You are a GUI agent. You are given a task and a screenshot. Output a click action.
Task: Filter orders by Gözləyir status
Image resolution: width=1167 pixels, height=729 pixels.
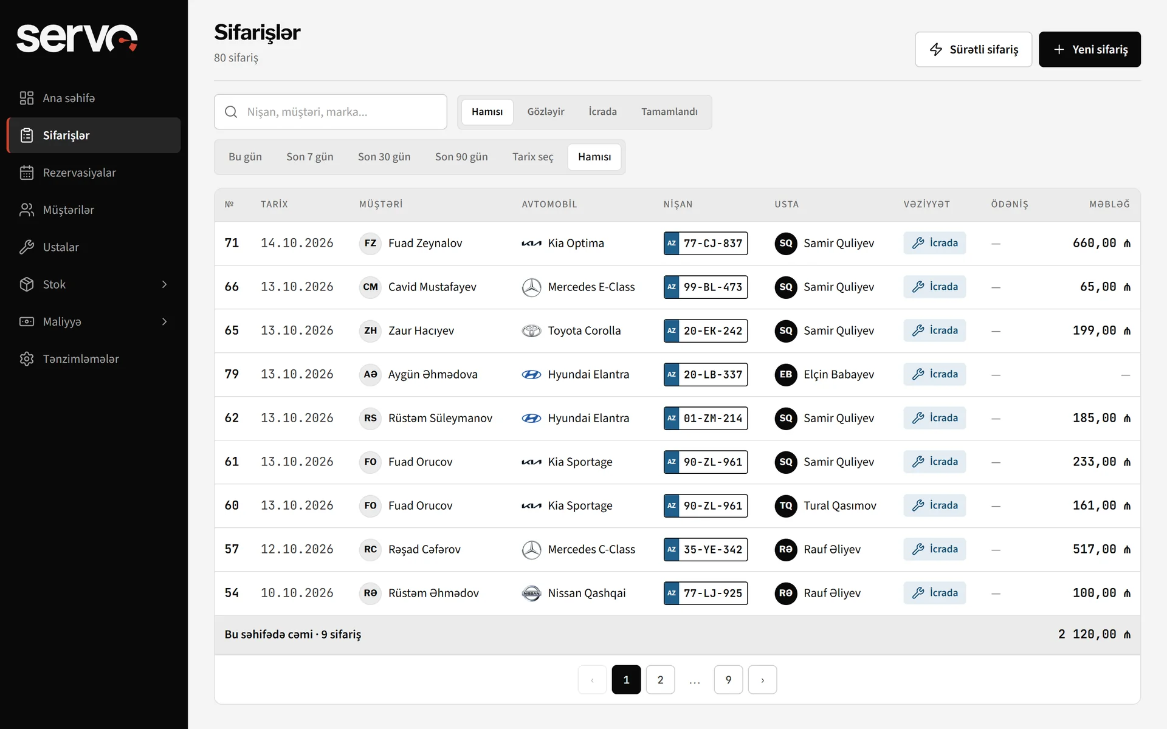click(x=545, y=112)
